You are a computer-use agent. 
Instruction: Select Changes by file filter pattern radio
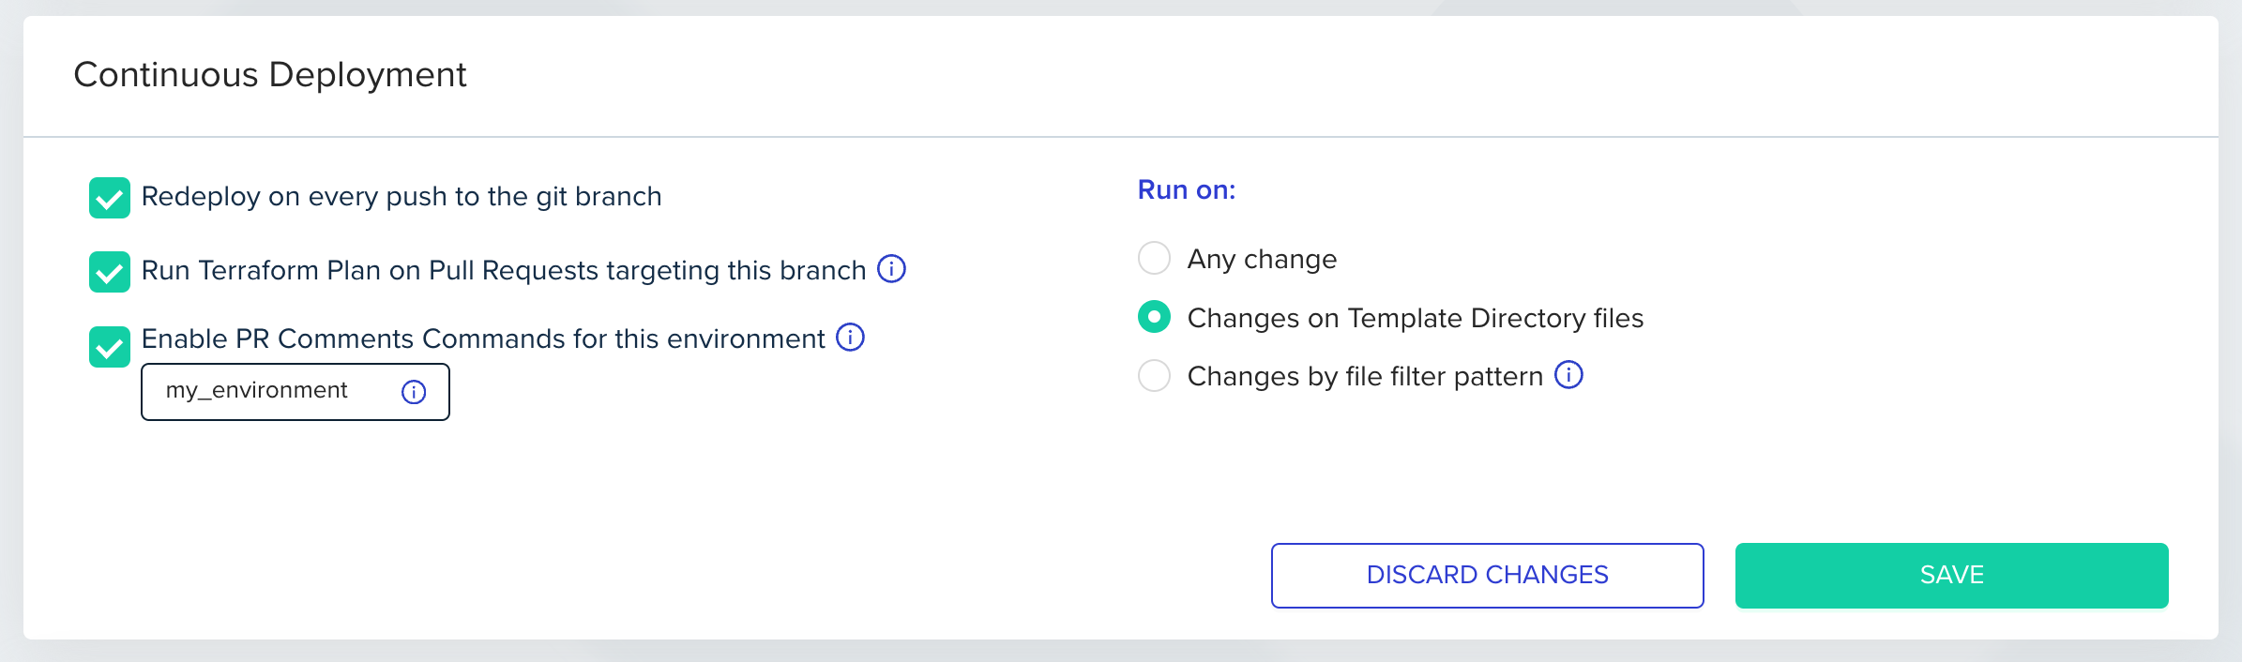click(x=1154, y=376)
